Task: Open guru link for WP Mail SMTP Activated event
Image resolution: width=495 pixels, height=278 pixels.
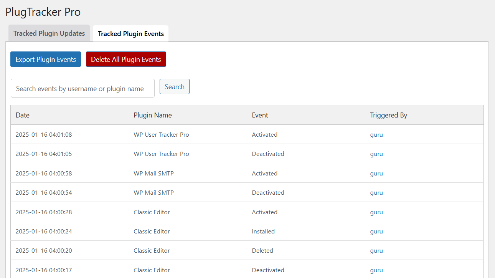Action: point(376,174)
